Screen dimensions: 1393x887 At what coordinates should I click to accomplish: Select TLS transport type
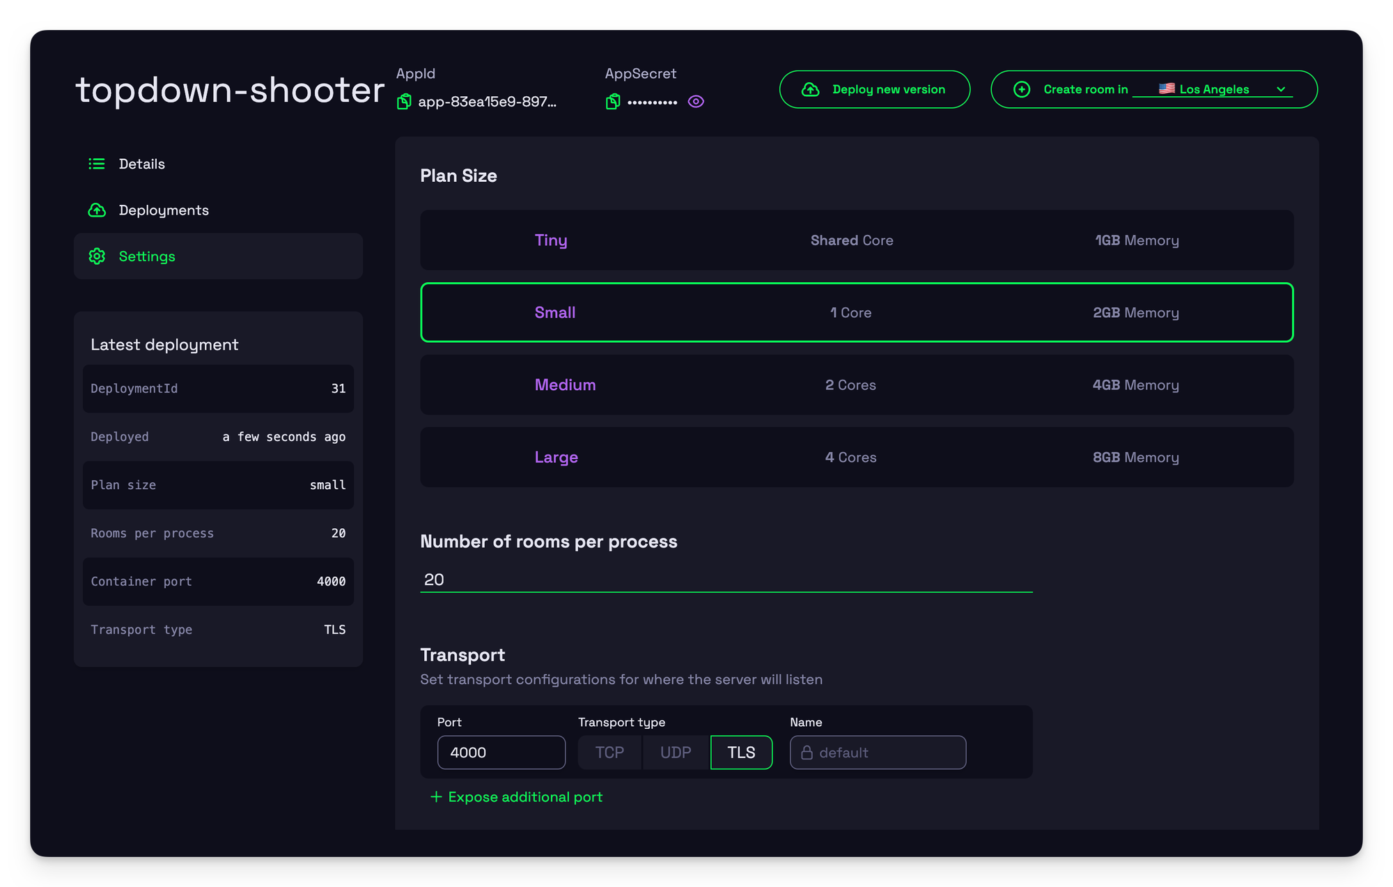pyautogui.click(x=741, y=753)
